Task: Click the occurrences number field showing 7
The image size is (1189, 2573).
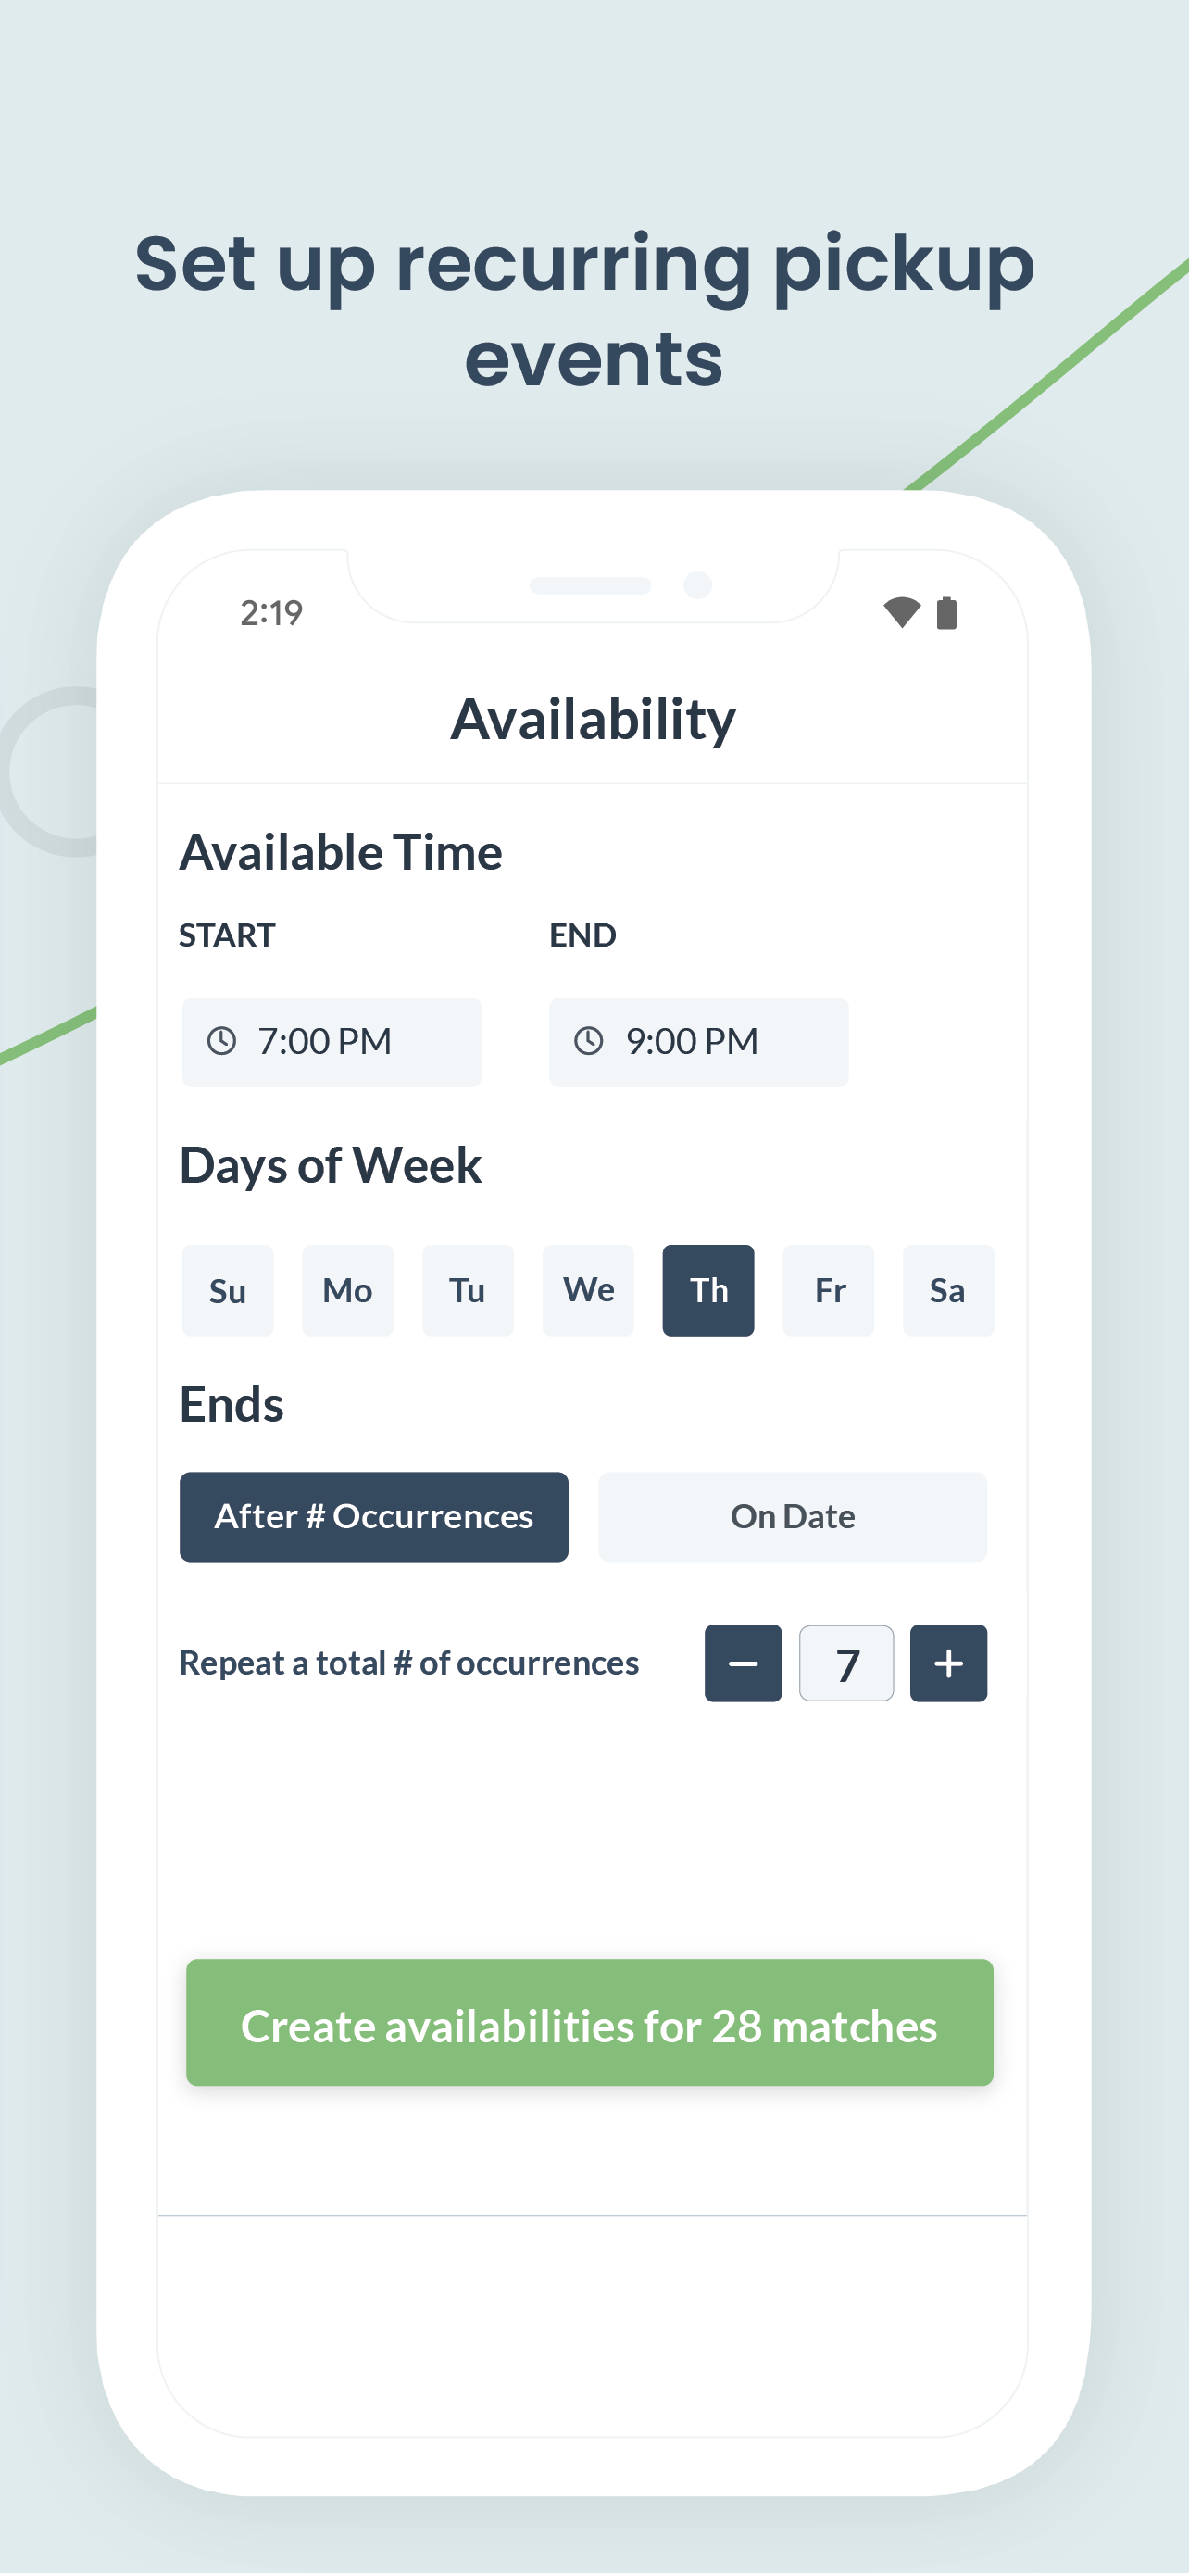Action: [846, 1663]
